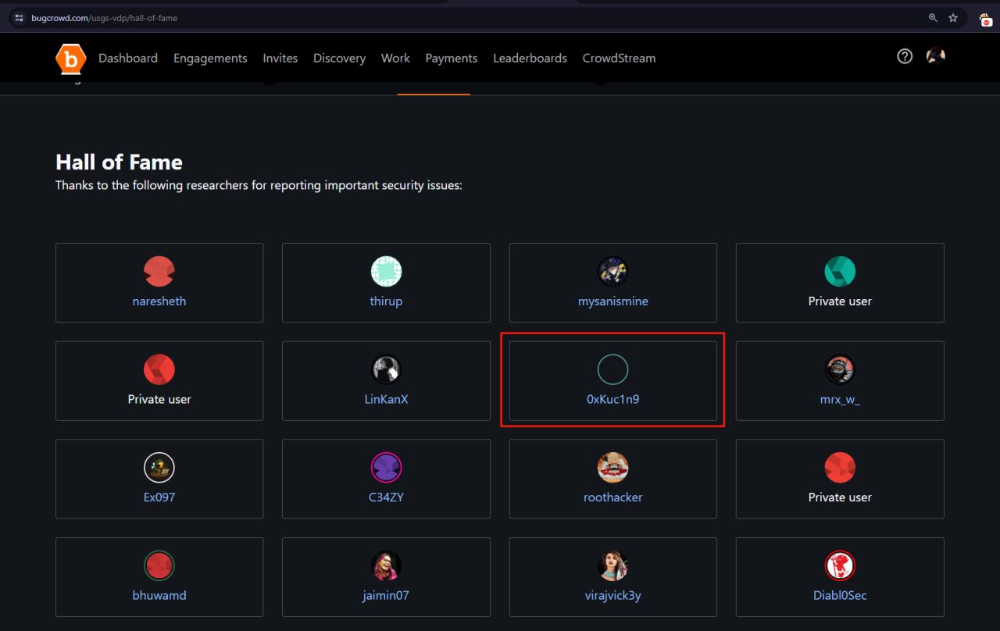Open the user profile avatar menu

[x=935, y=56]
